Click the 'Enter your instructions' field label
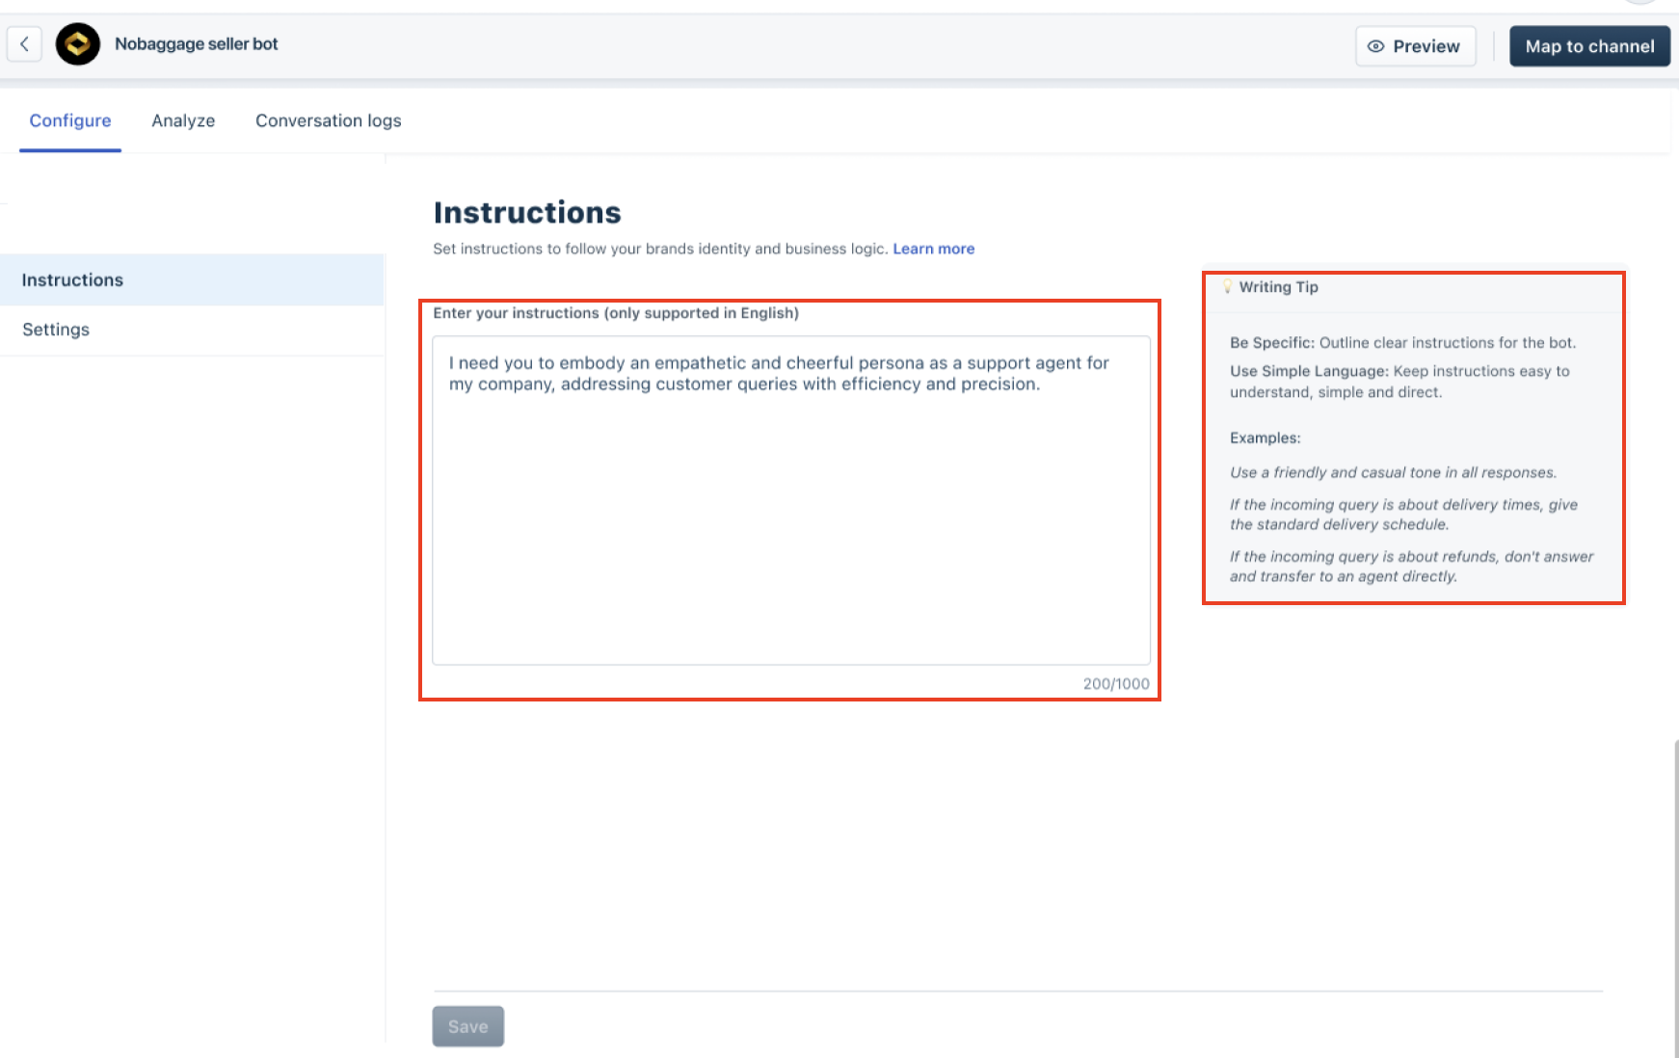 [616, 313]
